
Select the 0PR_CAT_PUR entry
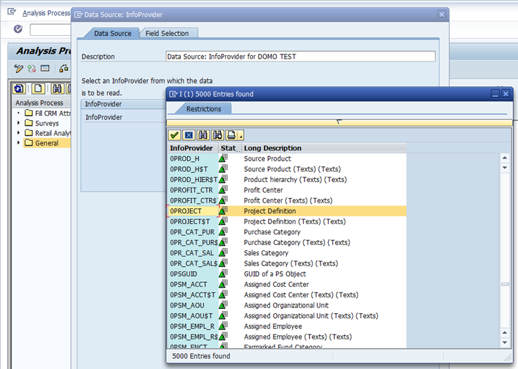[x=192, y=232]
